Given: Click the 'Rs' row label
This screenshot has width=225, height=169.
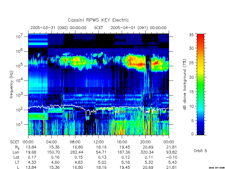Looking at the screenshot, I should (x=17, y=147).
